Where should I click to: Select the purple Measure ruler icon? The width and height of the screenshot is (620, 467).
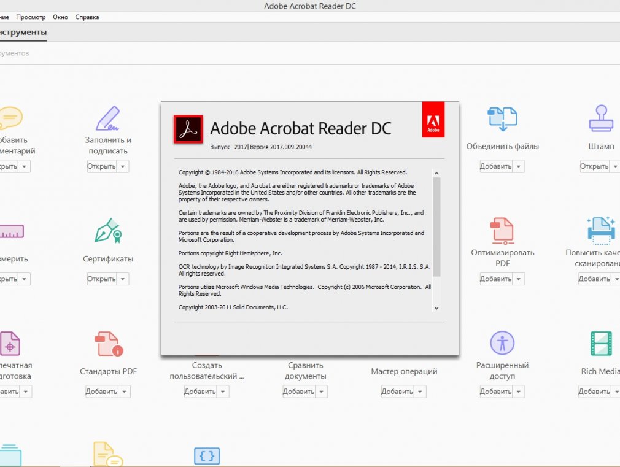coord(12,231)
